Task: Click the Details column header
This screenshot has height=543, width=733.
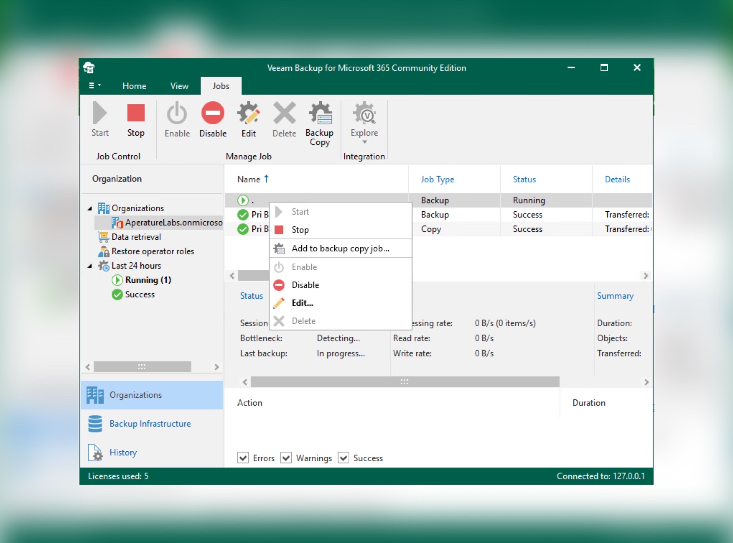Action: [622, 179]
